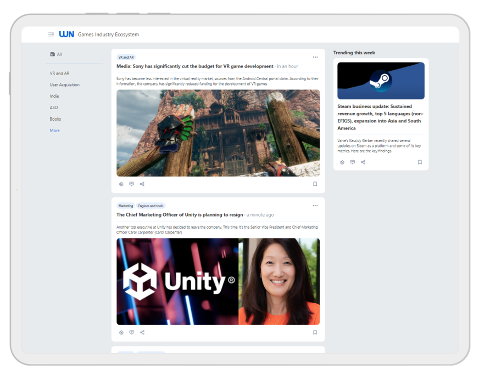The height and width of the screenshot is (375, 479).
Task: Click the VR and AR tag on Sony post
Action: pos(126,58)
